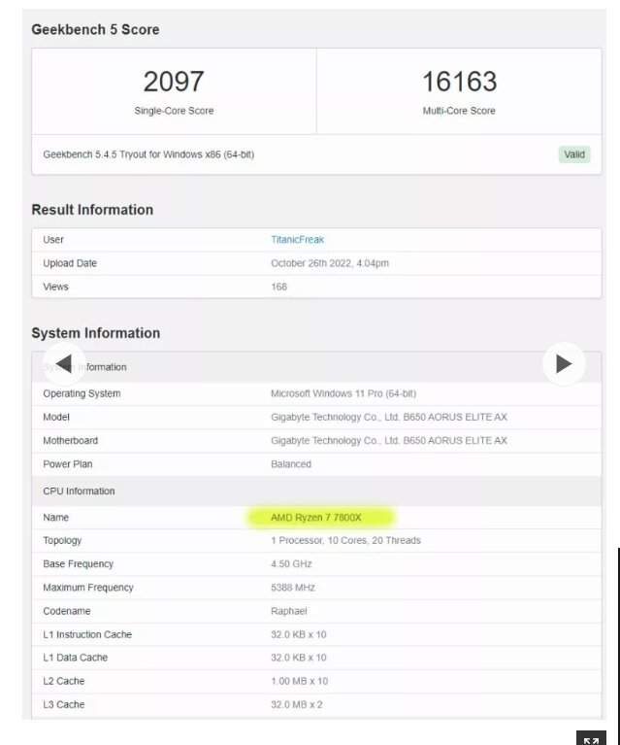This screenshot has height=745, width=620.
Task: Click base frequency 4.50 GHz value
Action: (291, 564)
